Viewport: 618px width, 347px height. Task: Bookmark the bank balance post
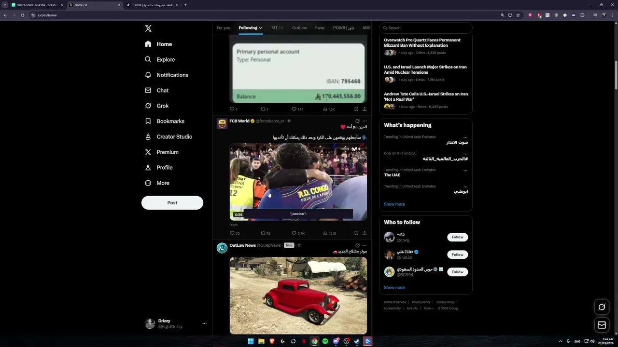click(356, 109)
